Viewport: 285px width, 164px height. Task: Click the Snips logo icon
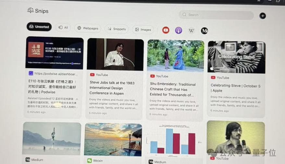(31, 10)
